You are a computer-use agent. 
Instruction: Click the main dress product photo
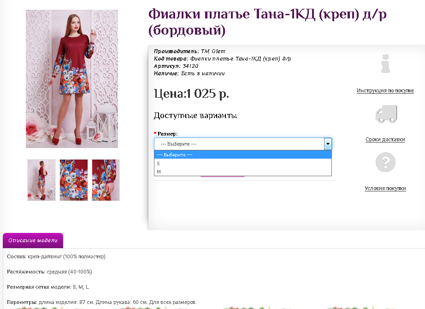coord(72,79)
